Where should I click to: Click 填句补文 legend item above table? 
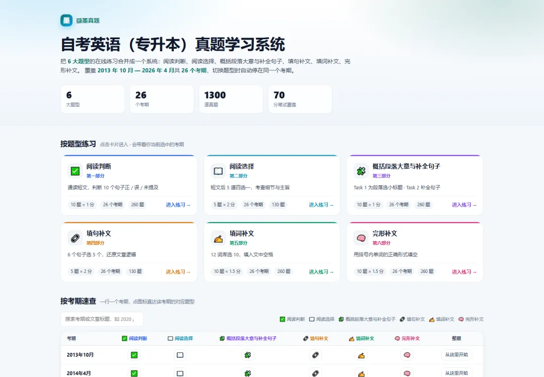click(412, 319)
